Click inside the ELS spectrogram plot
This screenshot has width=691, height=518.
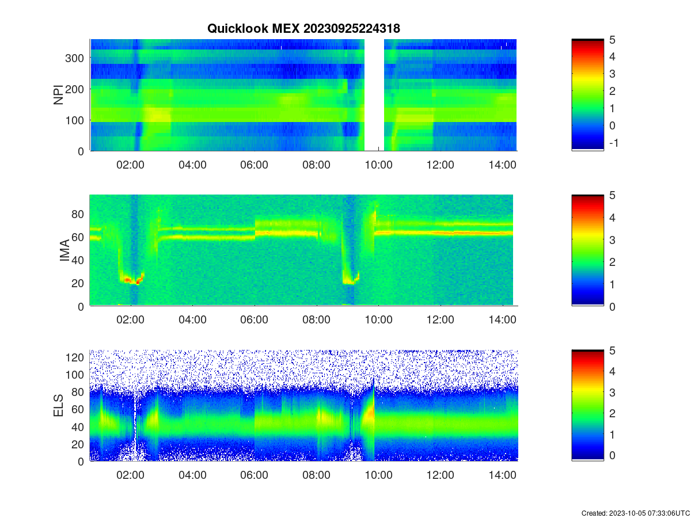click(x=303, y=405)
